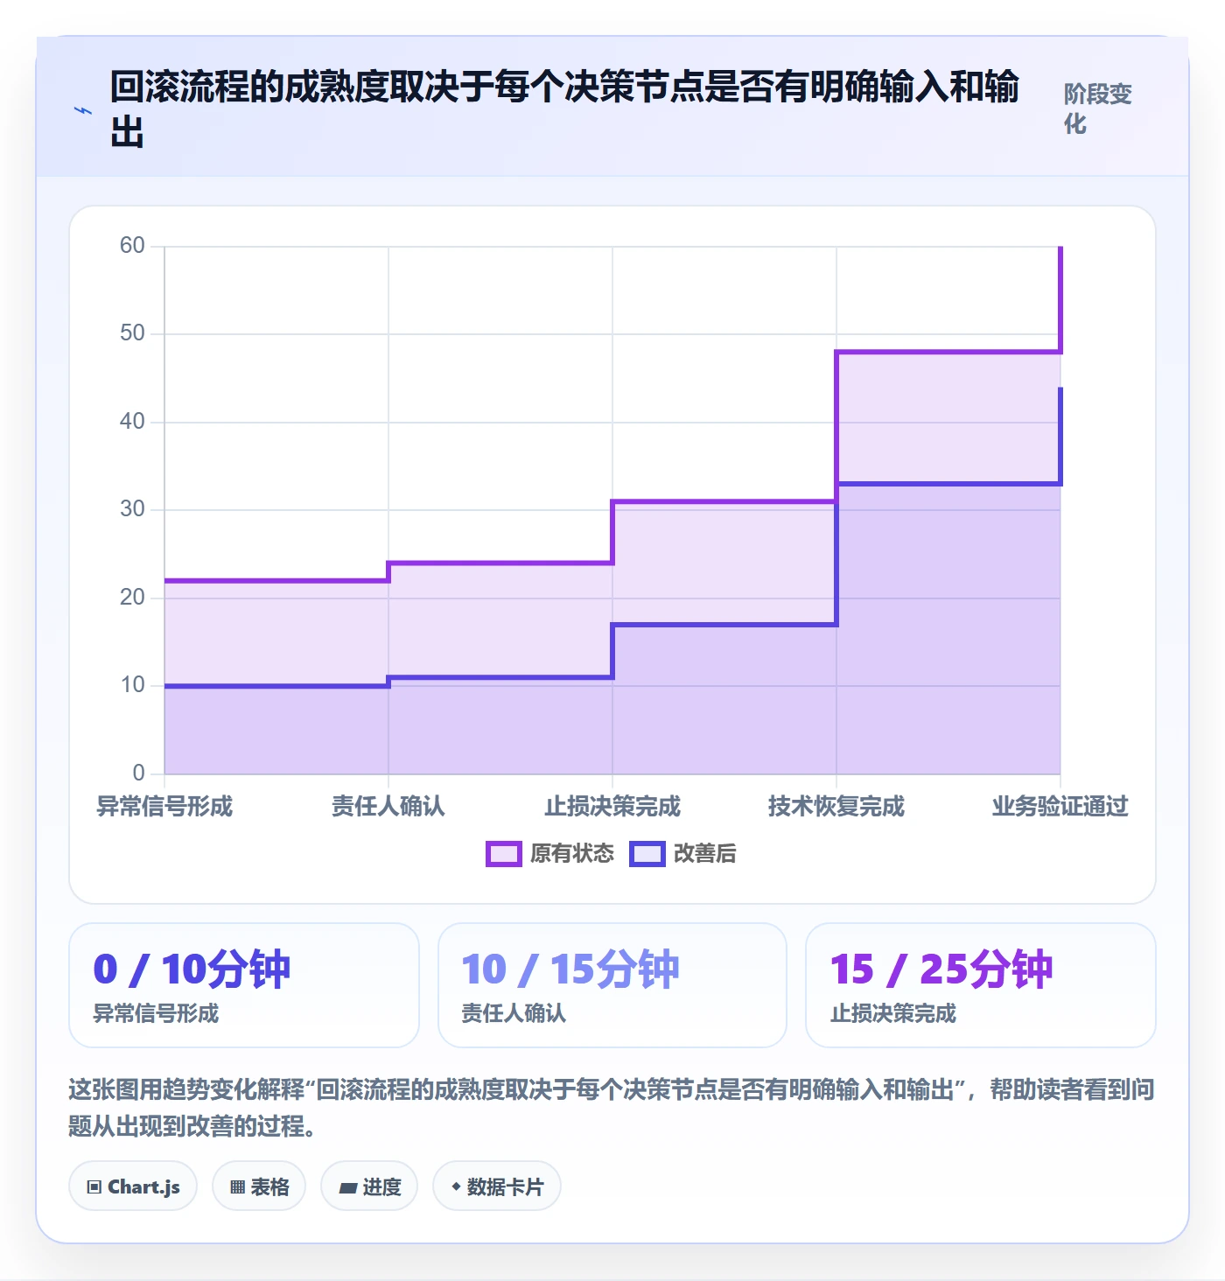Click the 改善后 legend label
Viewport: 1225px width, 1281px height.
705,854
